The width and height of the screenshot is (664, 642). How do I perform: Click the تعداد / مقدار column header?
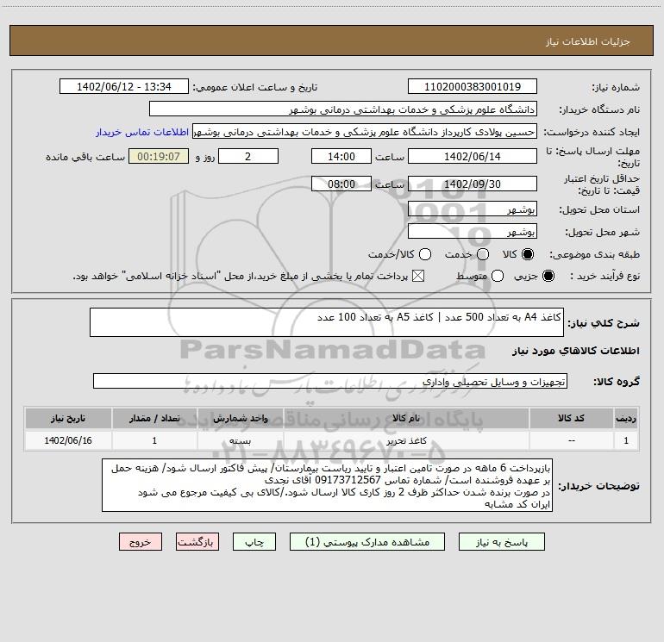tap(154, 418)
